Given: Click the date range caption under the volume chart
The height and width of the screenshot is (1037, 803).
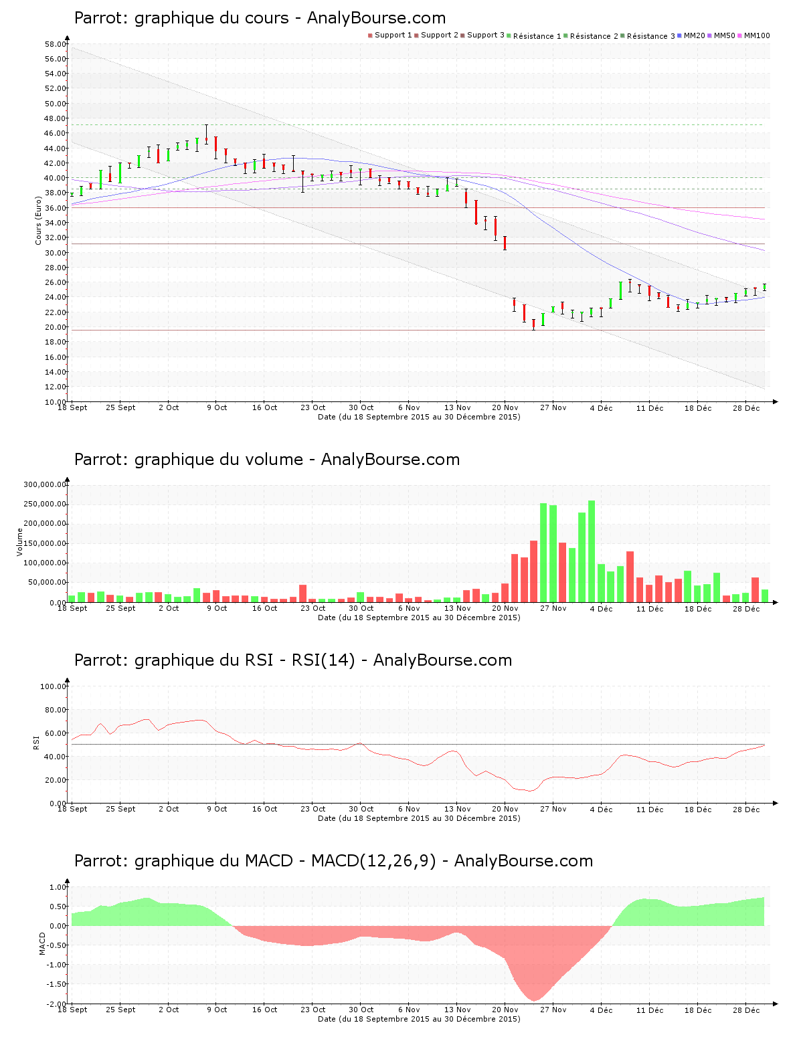Looking at the screenshot, I should 419,618.
